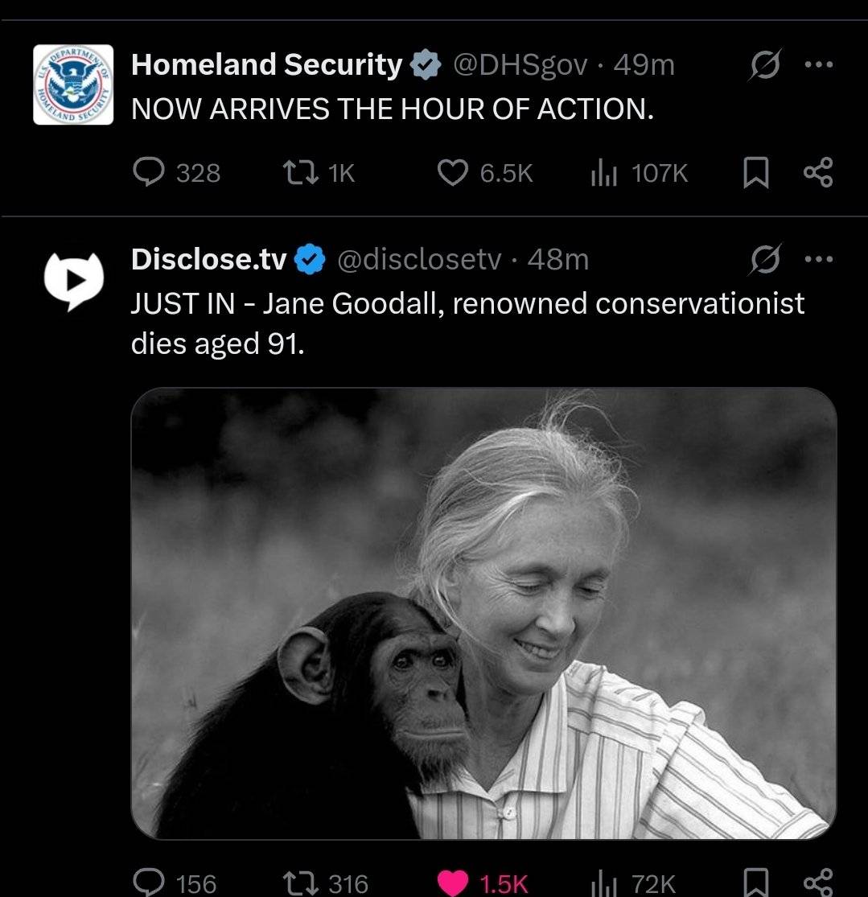Viewport: 868px width, 897px height.
Task: Open the black-and-white photo with chimpanzee
Action: click(x=483, y=613)
